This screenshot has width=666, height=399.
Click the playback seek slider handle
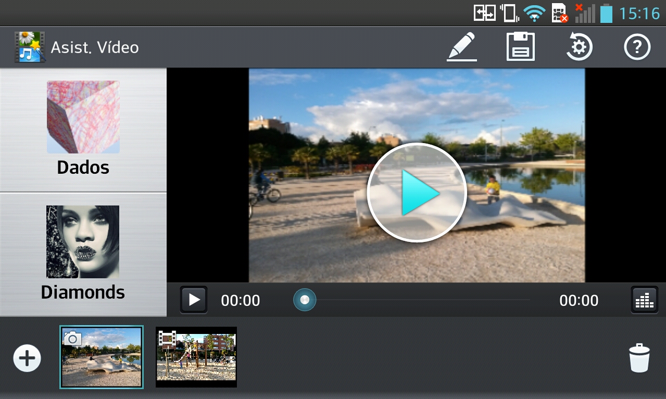pyautogui.click(x=305, y=300)
